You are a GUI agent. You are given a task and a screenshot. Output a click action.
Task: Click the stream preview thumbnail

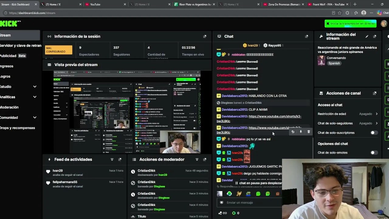pyautogui.click(x=127, y=112)
